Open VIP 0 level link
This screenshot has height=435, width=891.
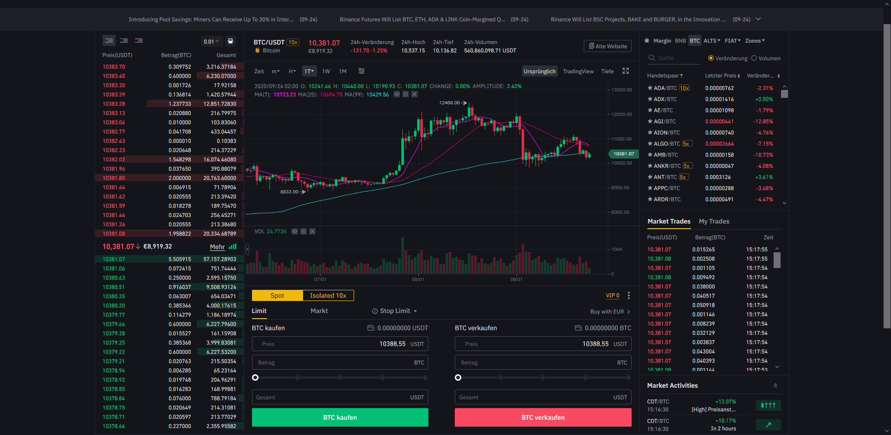point(613,295)
